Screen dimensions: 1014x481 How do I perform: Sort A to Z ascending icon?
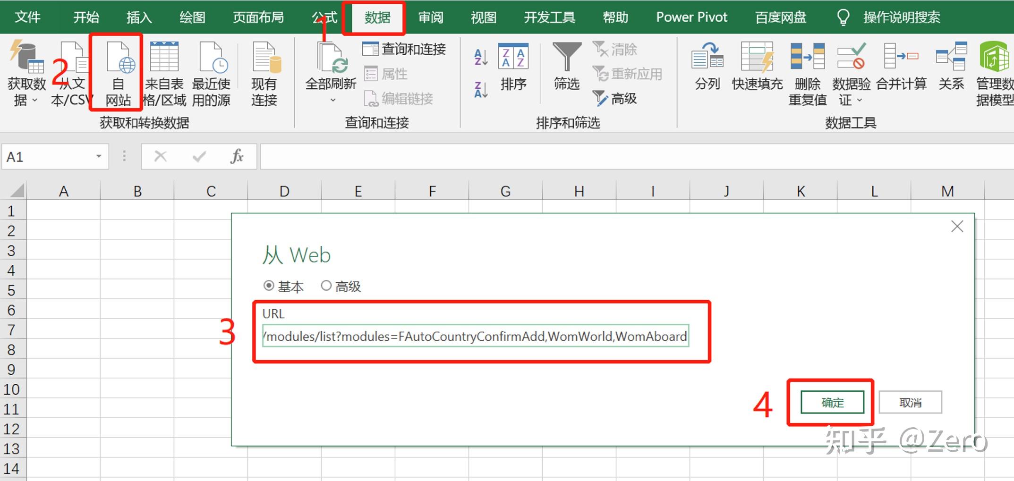click(481, 57)
